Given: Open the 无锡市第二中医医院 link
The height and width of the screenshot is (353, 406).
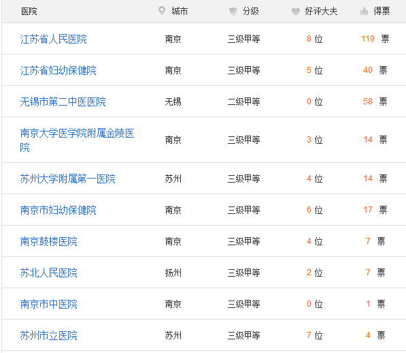Looking at the screenshot, I should pyautogui.click(x=63, y=102).
